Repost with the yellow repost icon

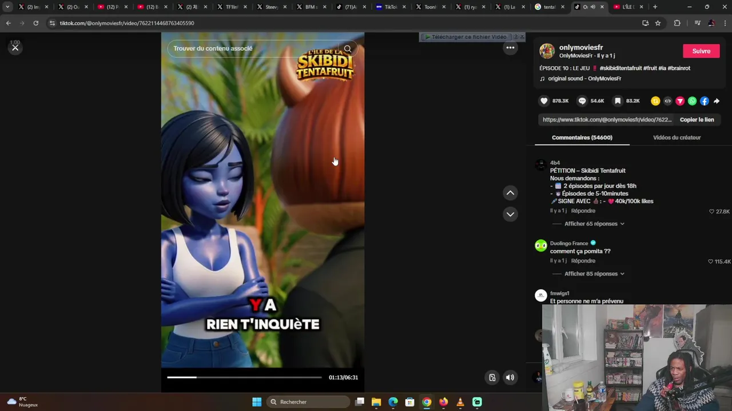pyautogui.click(x=655, y=101)
